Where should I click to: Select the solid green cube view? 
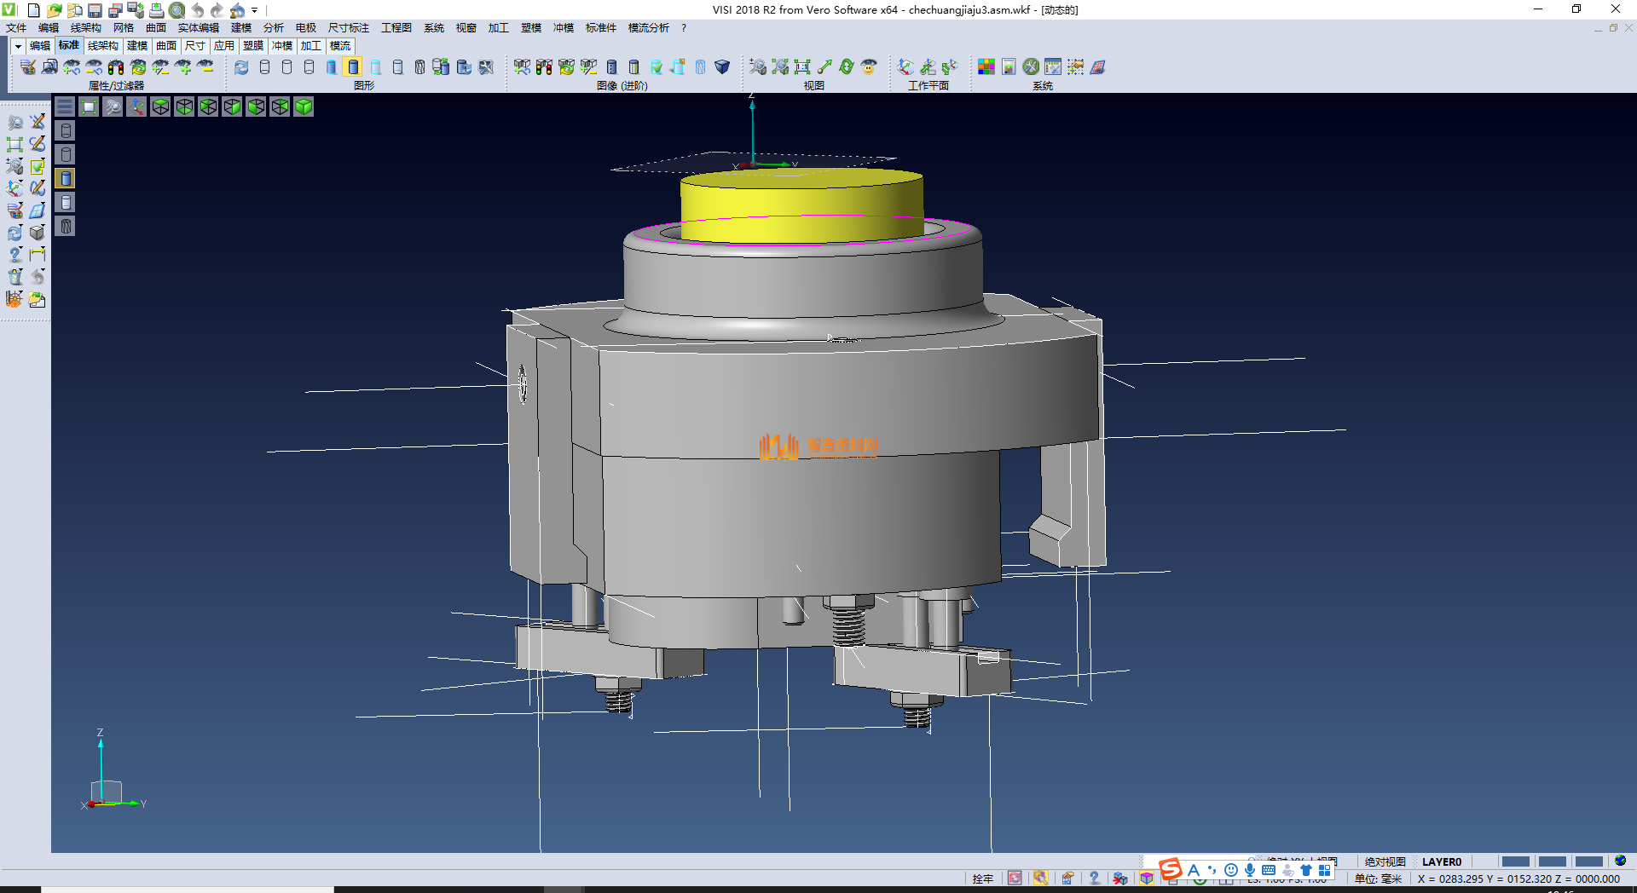tap(304, 107)
